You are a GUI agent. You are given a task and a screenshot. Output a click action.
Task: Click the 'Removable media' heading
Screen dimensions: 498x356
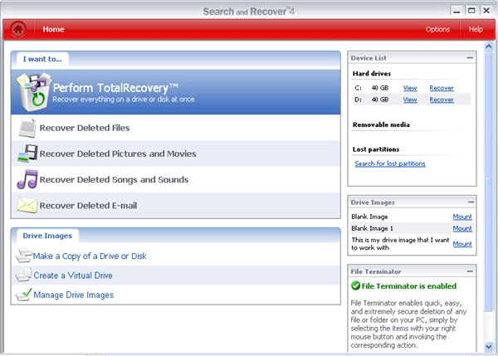[381, 124]
